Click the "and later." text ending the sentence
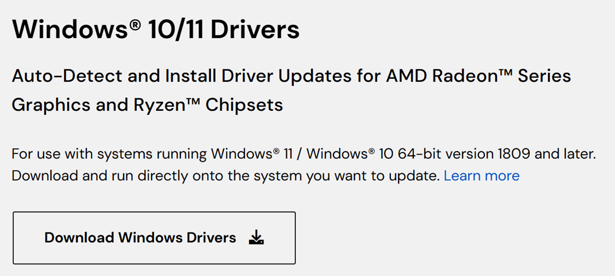615x276 pixels. pos(565,154)
